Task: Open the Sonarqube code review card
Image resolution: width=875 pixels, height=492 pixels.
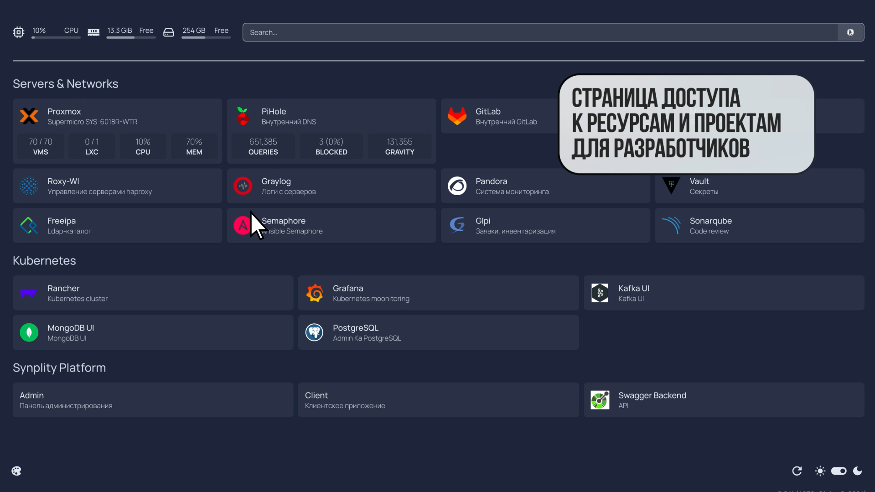Action: click(x=758, y=225)
